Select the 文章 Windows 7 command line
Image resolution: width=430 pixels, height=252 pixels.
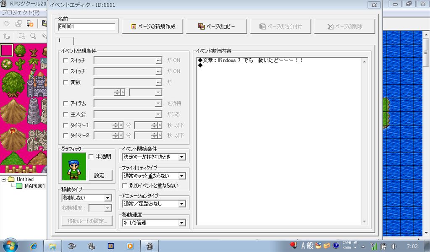tap(250, 60)
